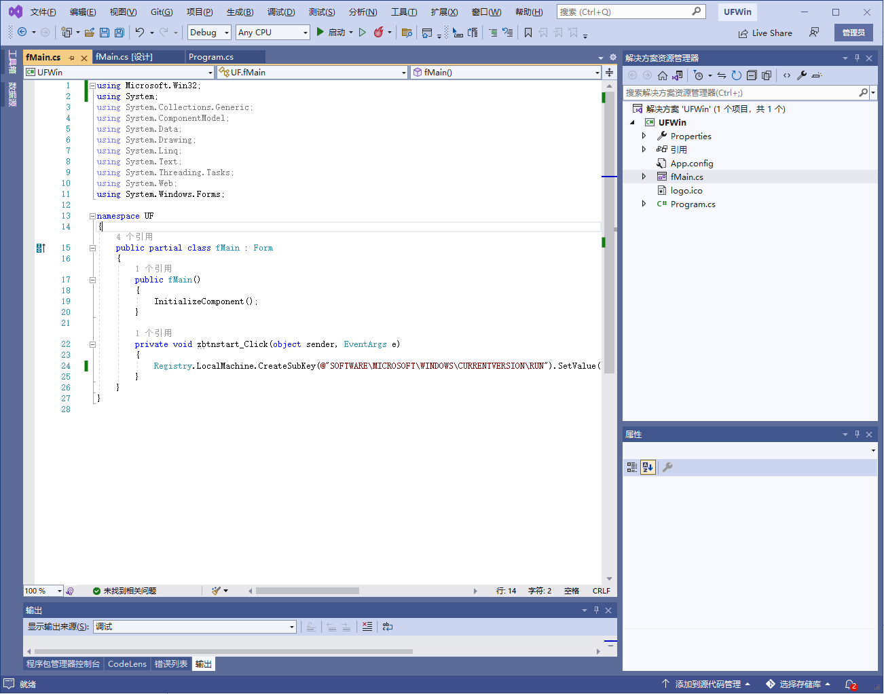Pin the fMain.cs tab
884x694 pixels.
point(71,58)
